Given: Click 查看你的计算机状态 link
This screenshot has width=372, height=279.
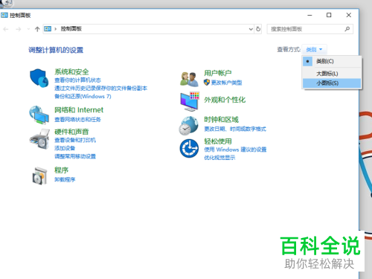Looking at the screenshot, I should [x=77, y=80].
